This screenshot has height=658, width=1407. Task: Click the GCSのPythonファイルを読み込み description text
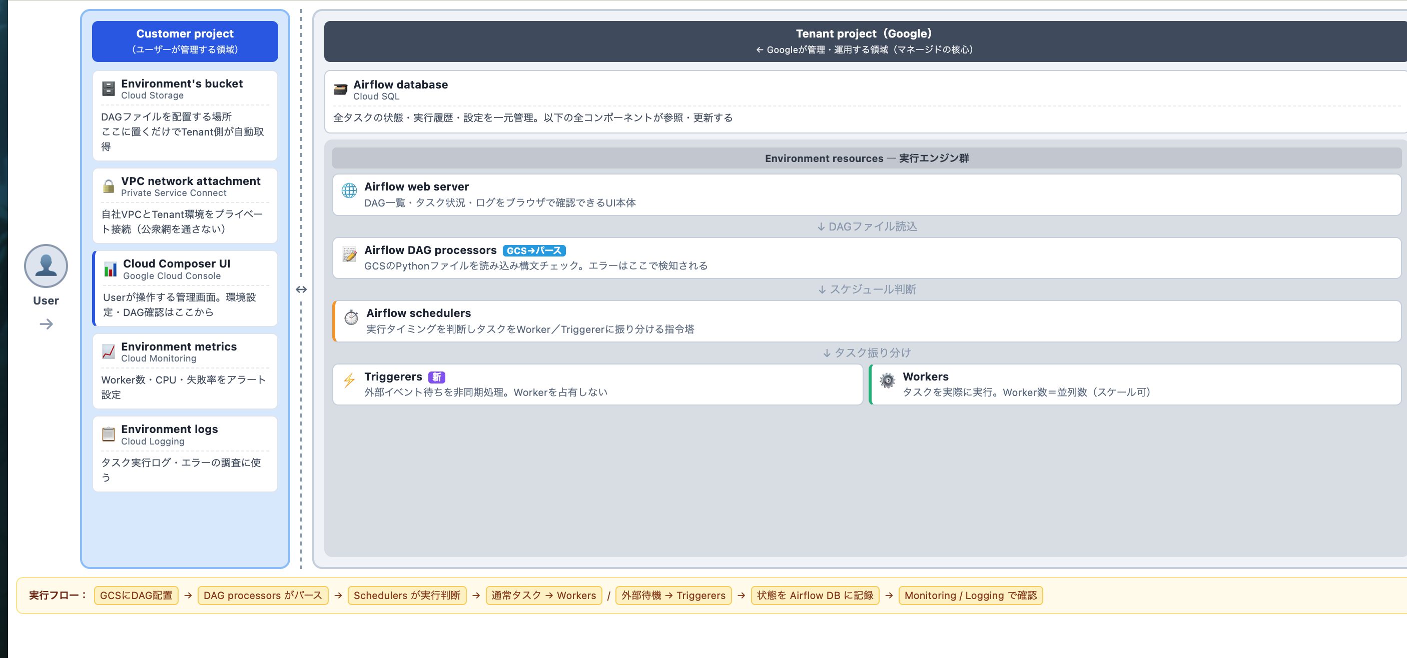pos(536,265)
